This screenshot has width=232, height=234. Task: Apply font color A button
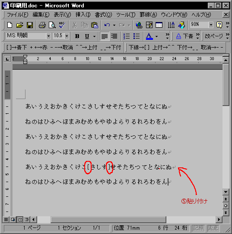coord(149,36)
